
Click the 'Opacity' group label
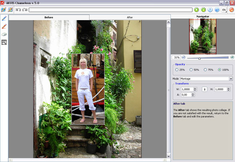(180, 64)
